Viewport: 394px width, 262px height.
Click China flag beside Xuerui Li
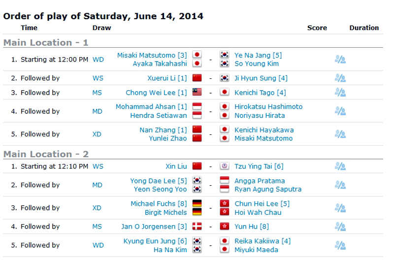click(x=197, y=78)
